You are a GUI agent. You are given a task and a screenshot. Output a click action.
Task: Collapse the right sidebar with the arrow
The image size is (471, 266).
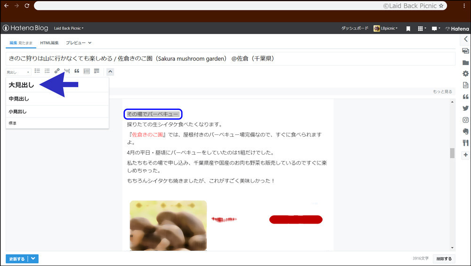point(466,39)
